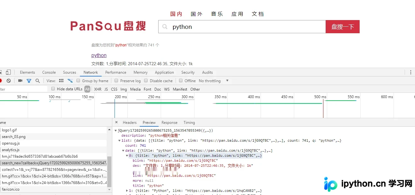Image resolution: width=415 pixels, height=195 pixels.
Task: Select the search_03.png request
Action: click(x=53, y=136)
